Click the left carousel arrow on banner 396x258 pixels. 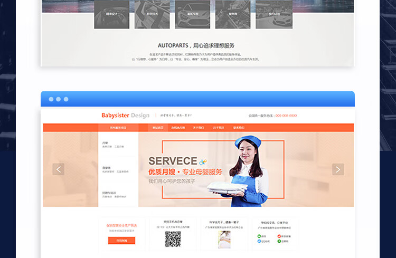[59, 169]
